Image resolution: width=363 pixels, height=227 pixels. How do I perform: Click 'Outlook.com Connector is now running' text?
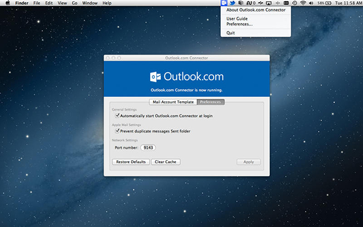186,90
